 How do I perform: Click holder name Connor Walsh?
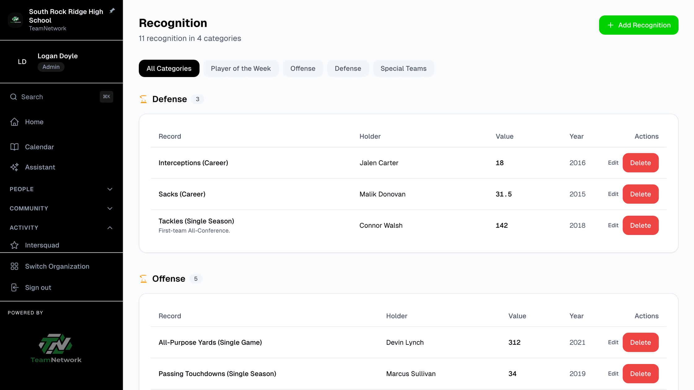[381, 225]
